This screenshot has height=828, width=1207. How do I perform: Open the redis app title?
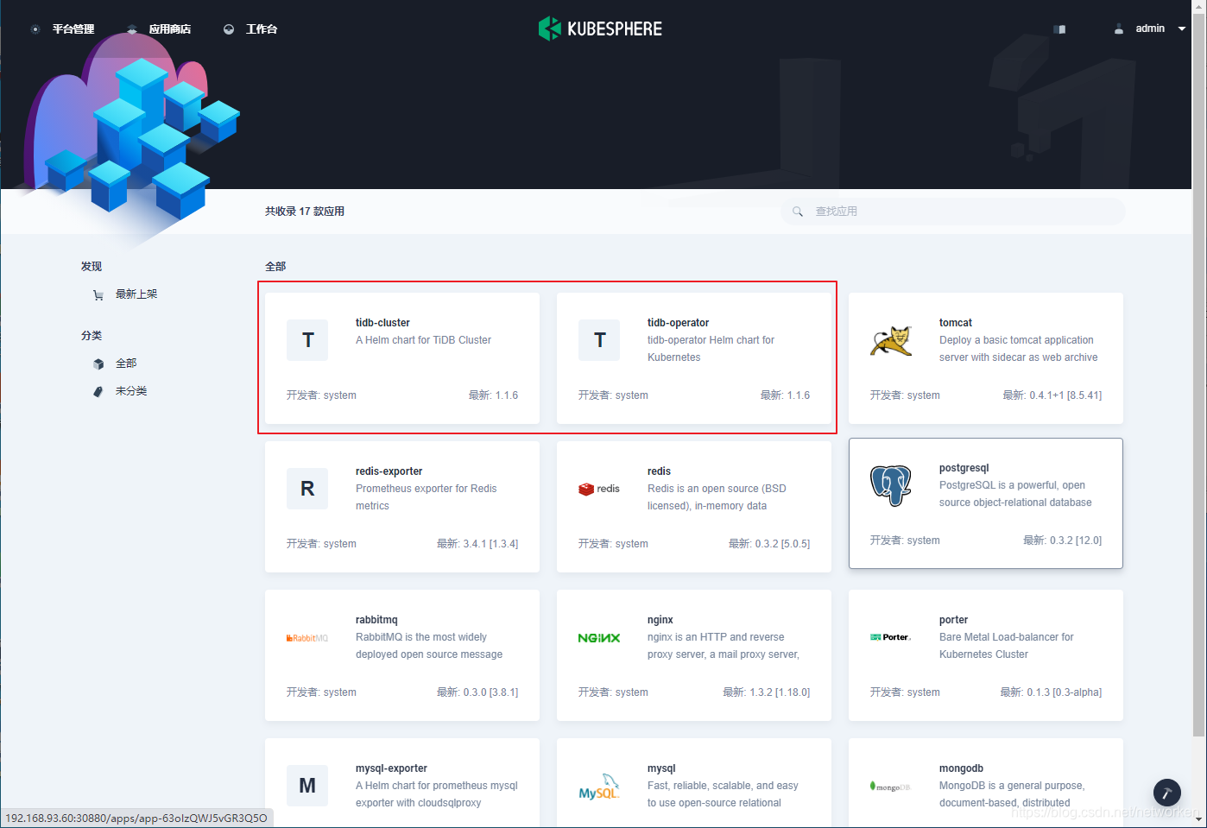659,471
